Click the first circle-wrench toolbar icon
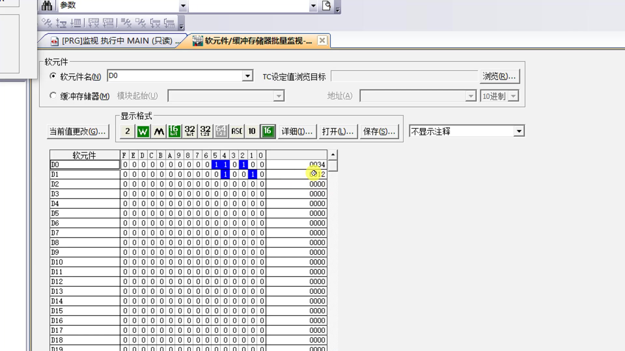The image size is (625, 351). (x=47, y=23)
